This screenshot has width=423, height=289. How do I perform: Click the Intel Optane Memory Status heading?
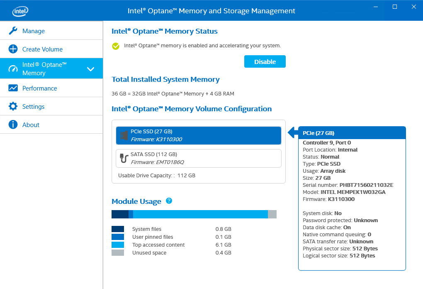point(165,31)
